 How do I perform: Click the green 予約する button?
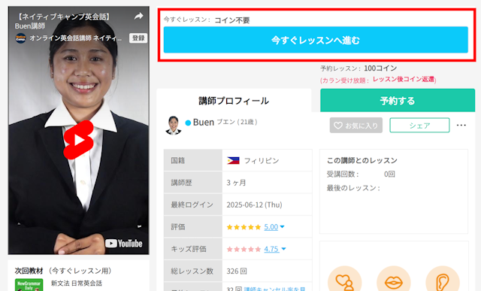398,100
